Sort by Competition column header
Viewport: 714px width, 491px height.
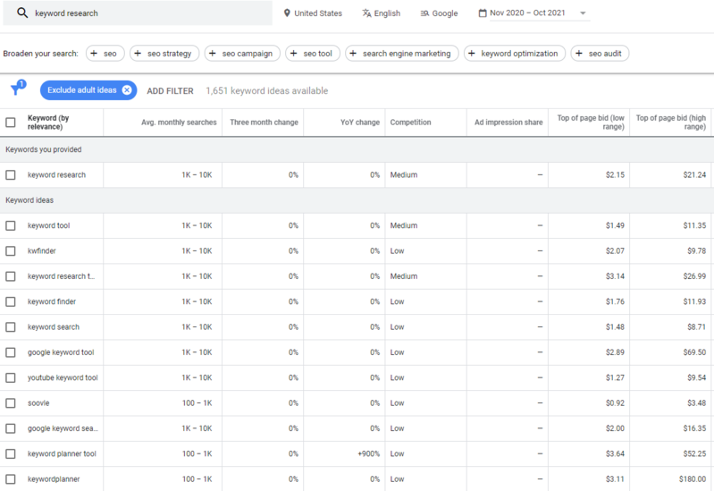click(410, 123)
